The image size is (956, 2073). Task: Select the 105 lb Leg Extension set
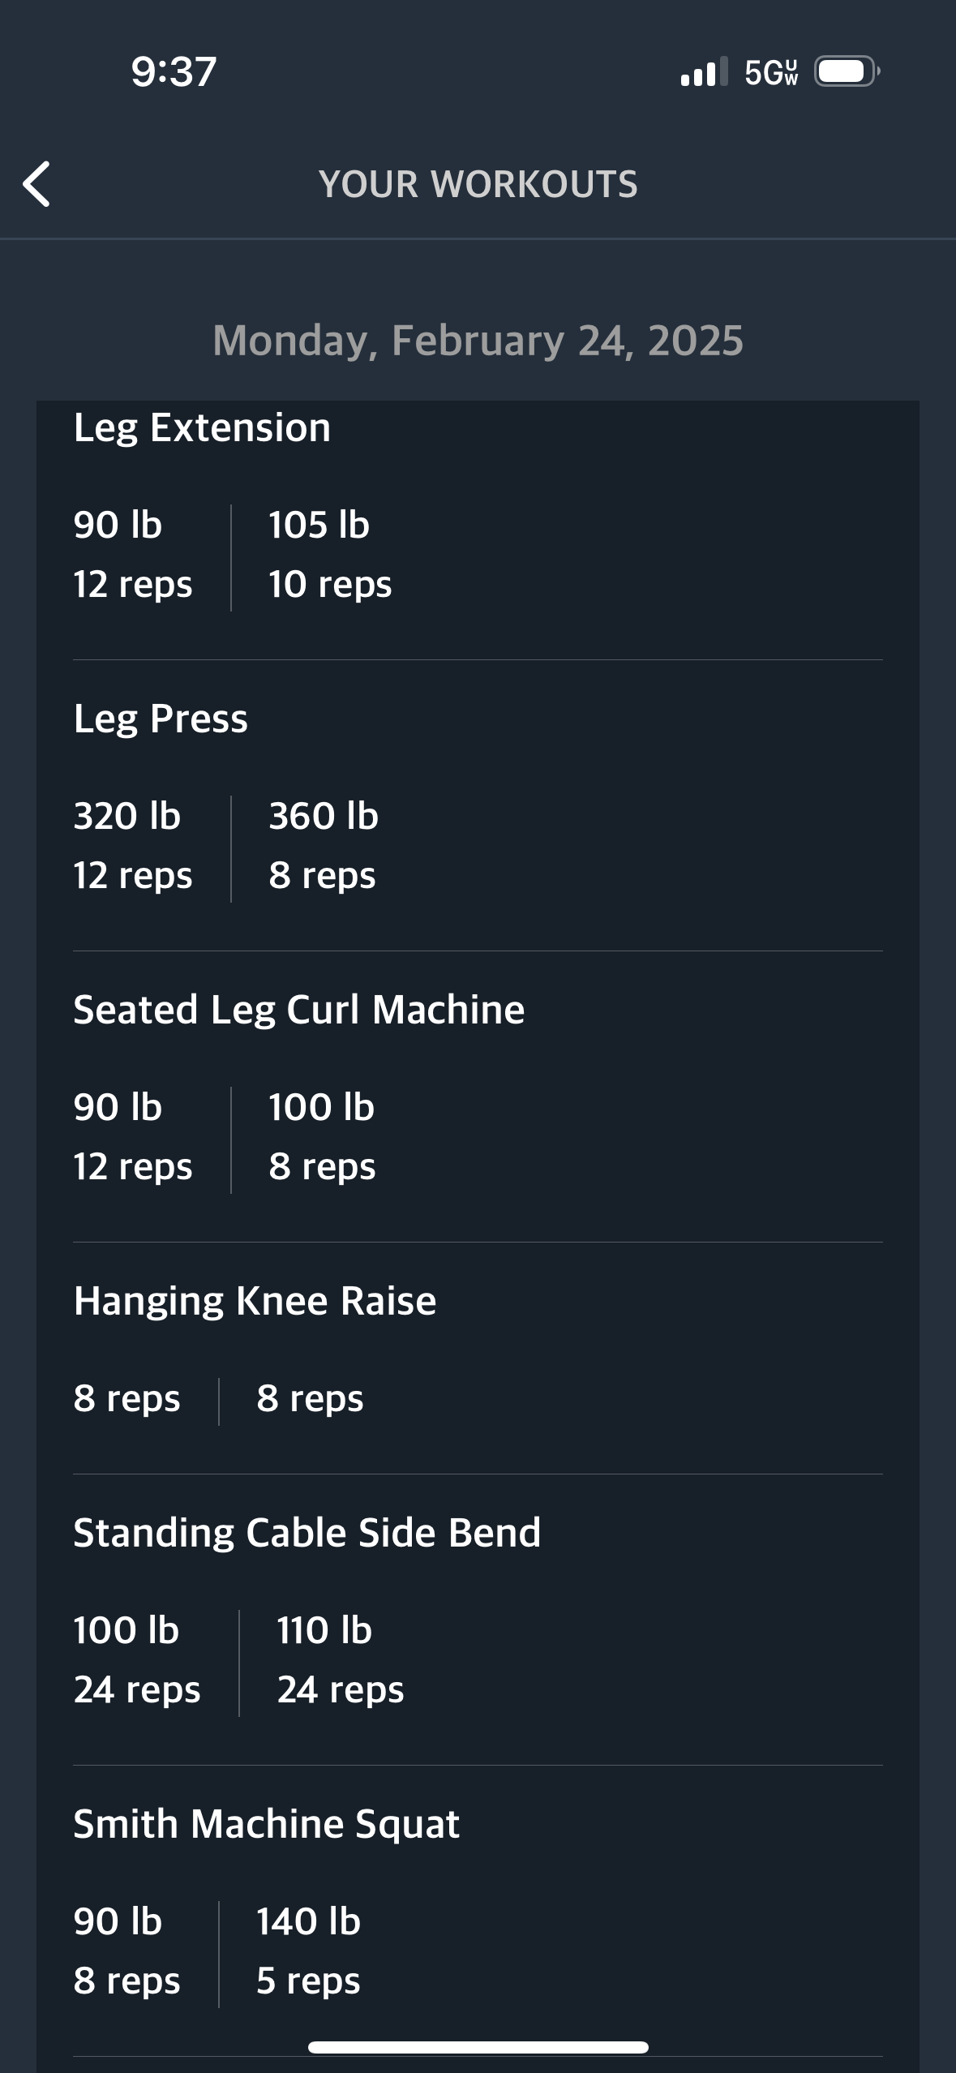coord(330,555)
